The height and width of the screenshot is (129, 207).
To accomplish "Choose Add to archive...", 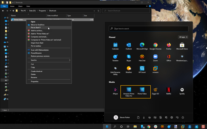I will pos(49,31).
